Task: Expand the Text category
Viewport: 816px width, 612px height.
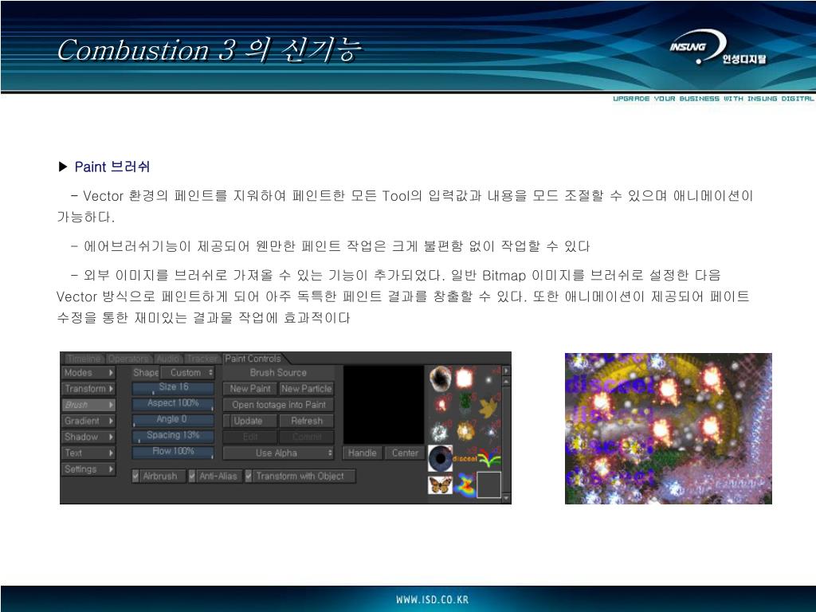Action: [88, 453]
